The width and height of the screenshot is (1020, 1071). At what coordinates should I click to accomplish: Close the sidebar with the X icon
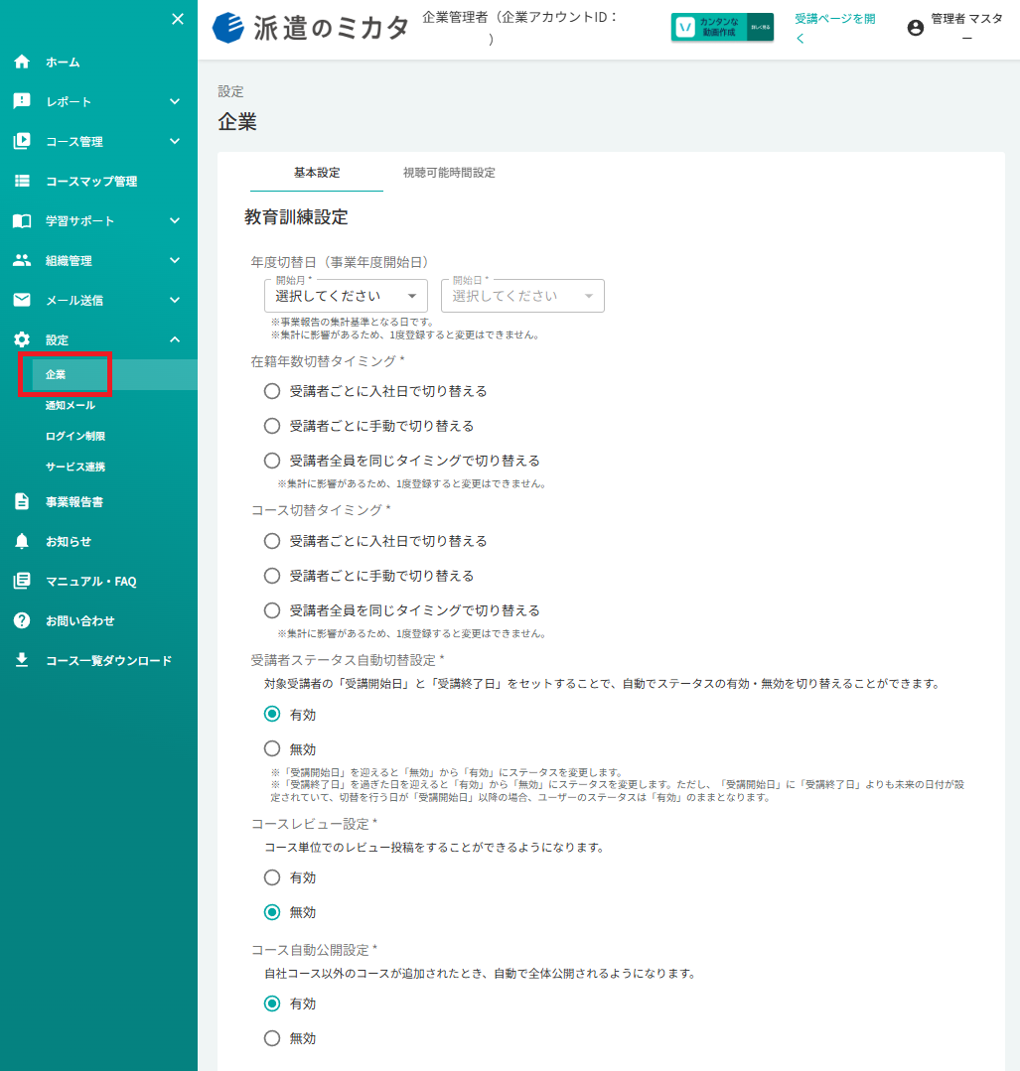click(178, 19)
